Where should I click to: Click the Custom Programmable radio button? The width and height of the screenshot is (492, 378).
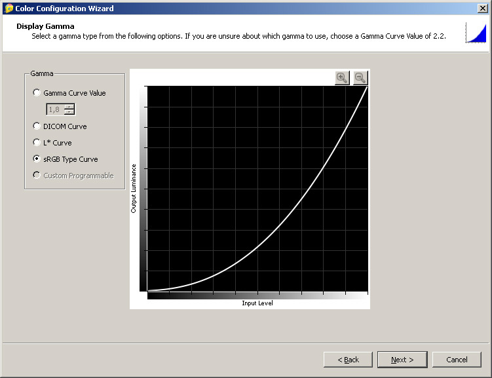37,175
